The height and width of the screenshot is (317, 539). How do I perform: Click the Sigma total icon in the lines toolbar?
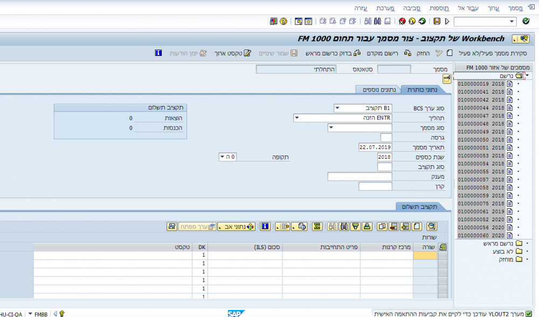[x=317, y=227]
